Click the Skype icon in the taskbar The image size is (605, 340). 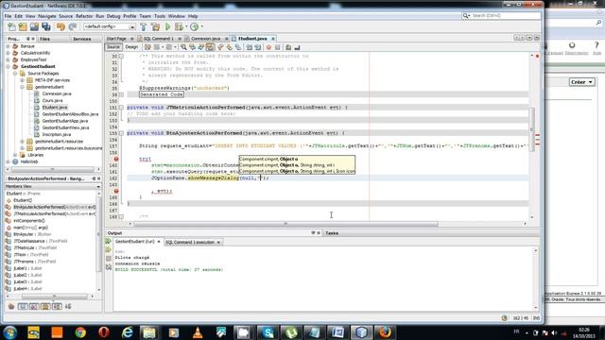pyautogui.click(x=268, y=331)
